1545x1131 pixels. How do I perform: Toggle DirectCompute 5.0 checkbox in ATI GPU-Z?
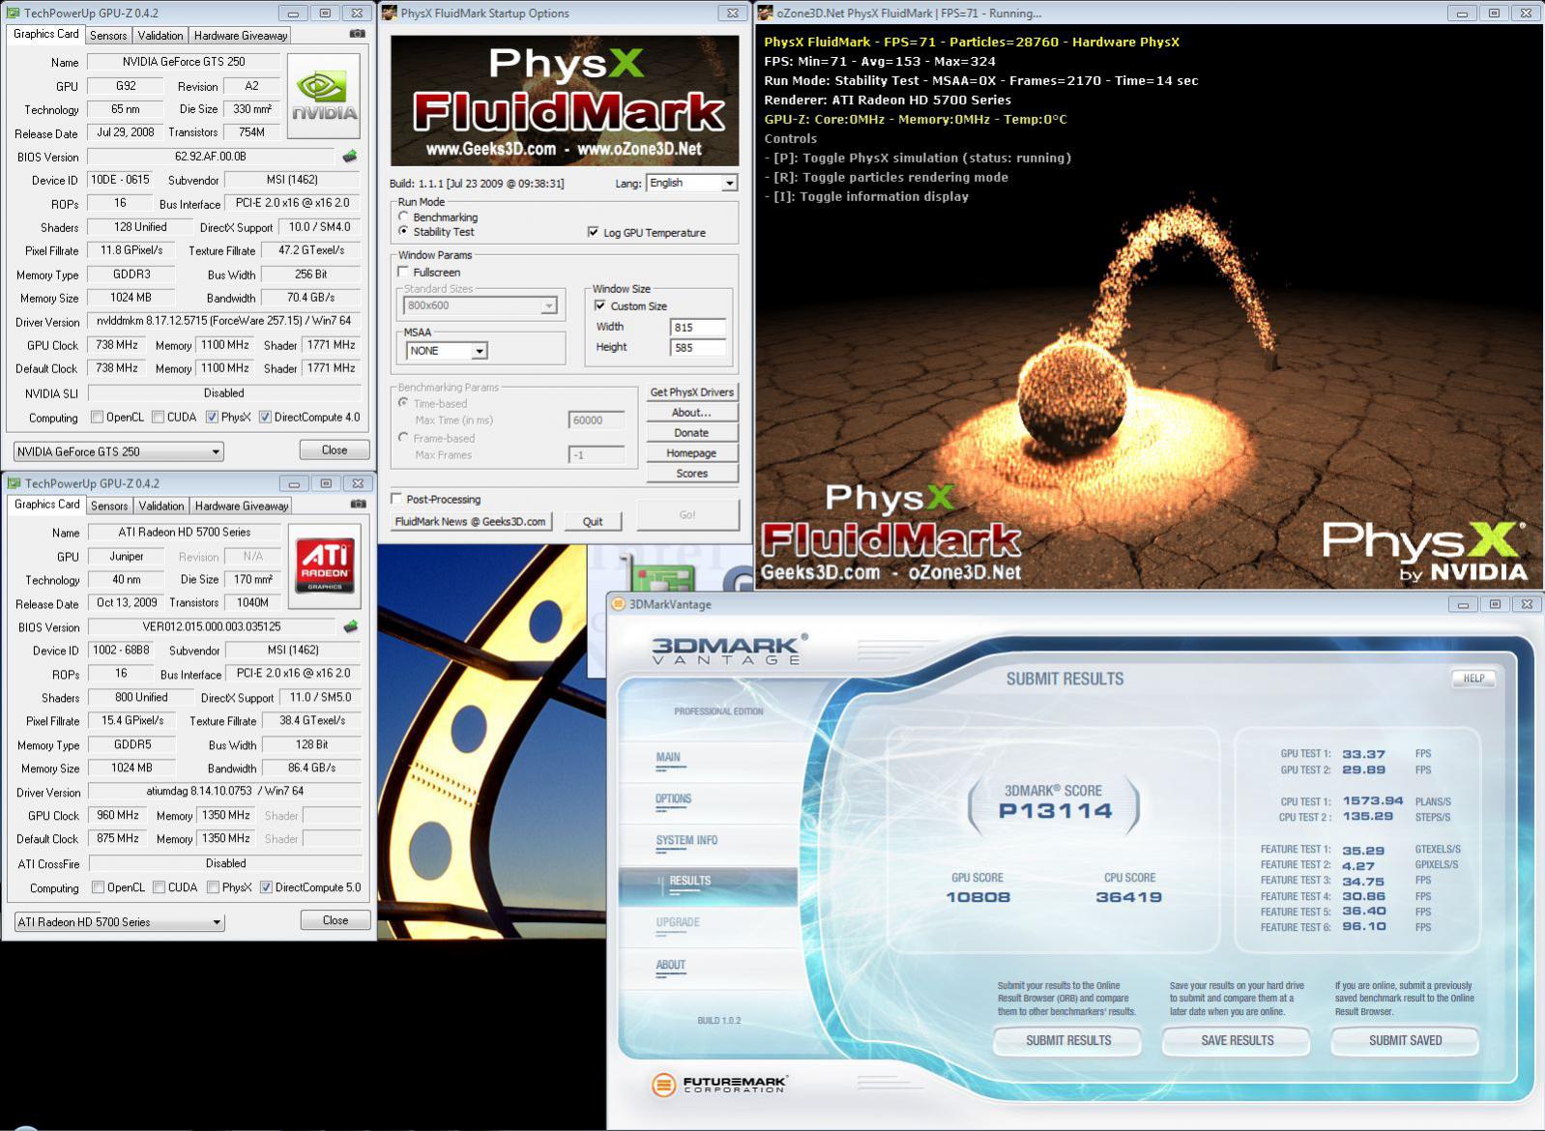(x=266, y=887)
